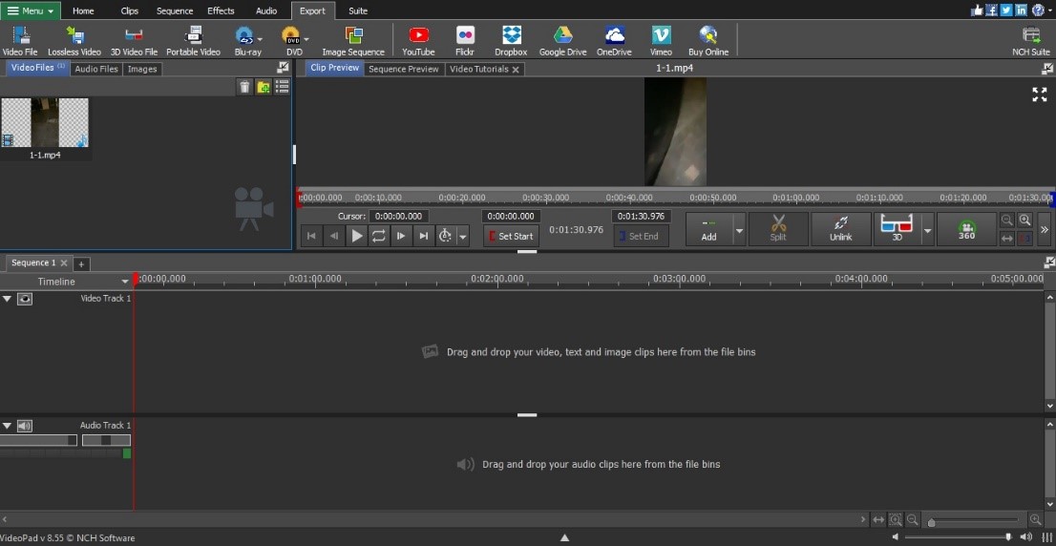1056x546 pixels.
Task: Play the clip preview
Action: (x=357, y=236)
